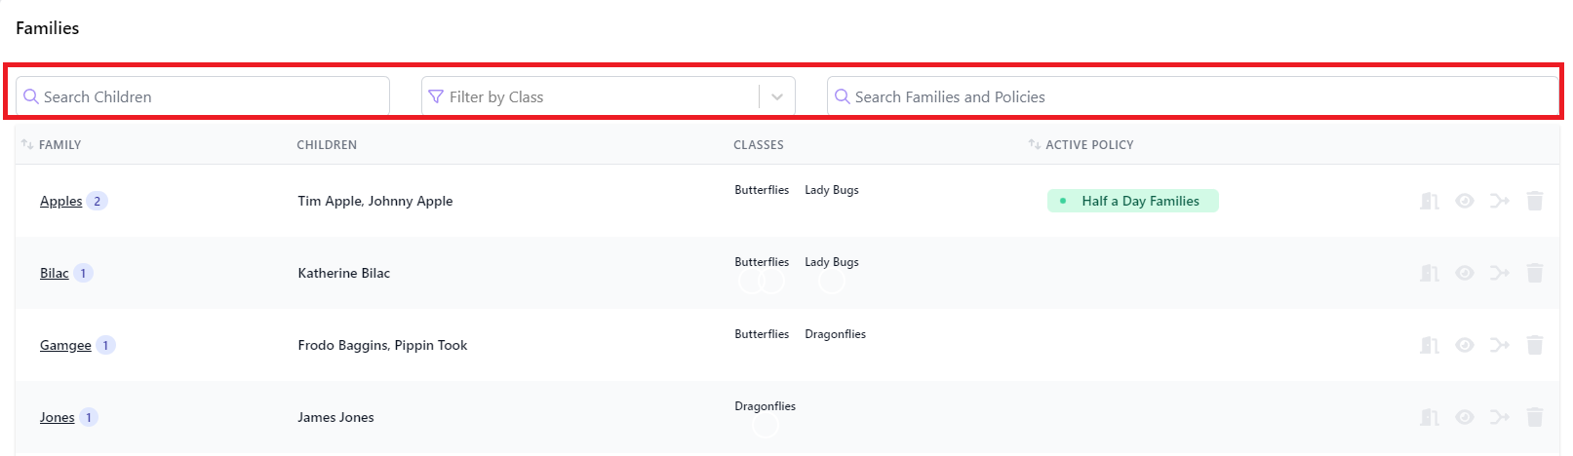
Task: Click the count badge next to Gamgee
Action: [x=106, y=345]
